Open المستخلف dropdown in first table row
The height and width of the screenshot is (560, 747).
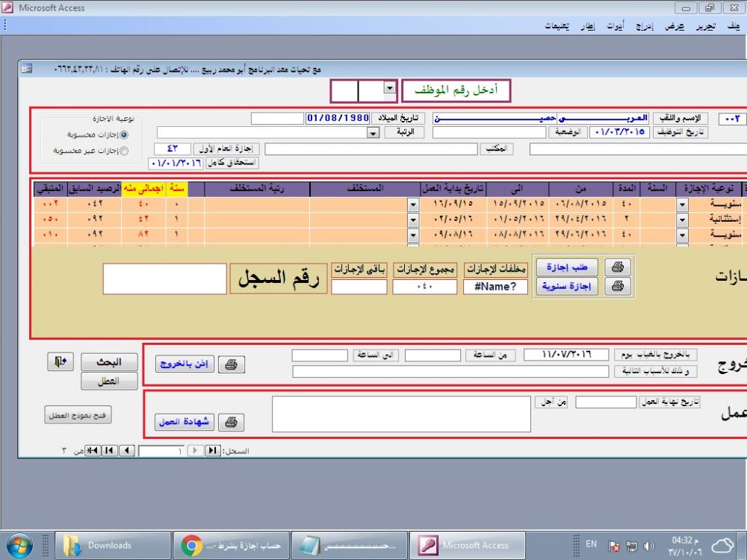pyautogui.click(x=412, y=204)
